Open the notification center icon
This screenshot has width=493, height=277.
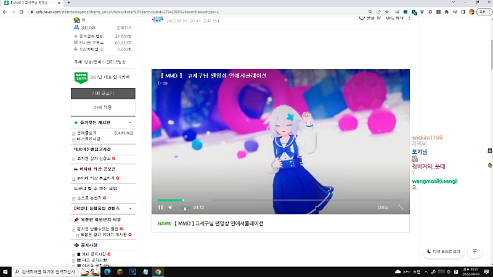coord(486,272)
